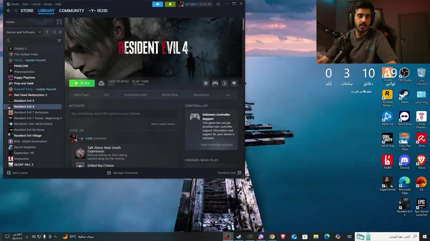Open Points Shop link

coord(170,95)
